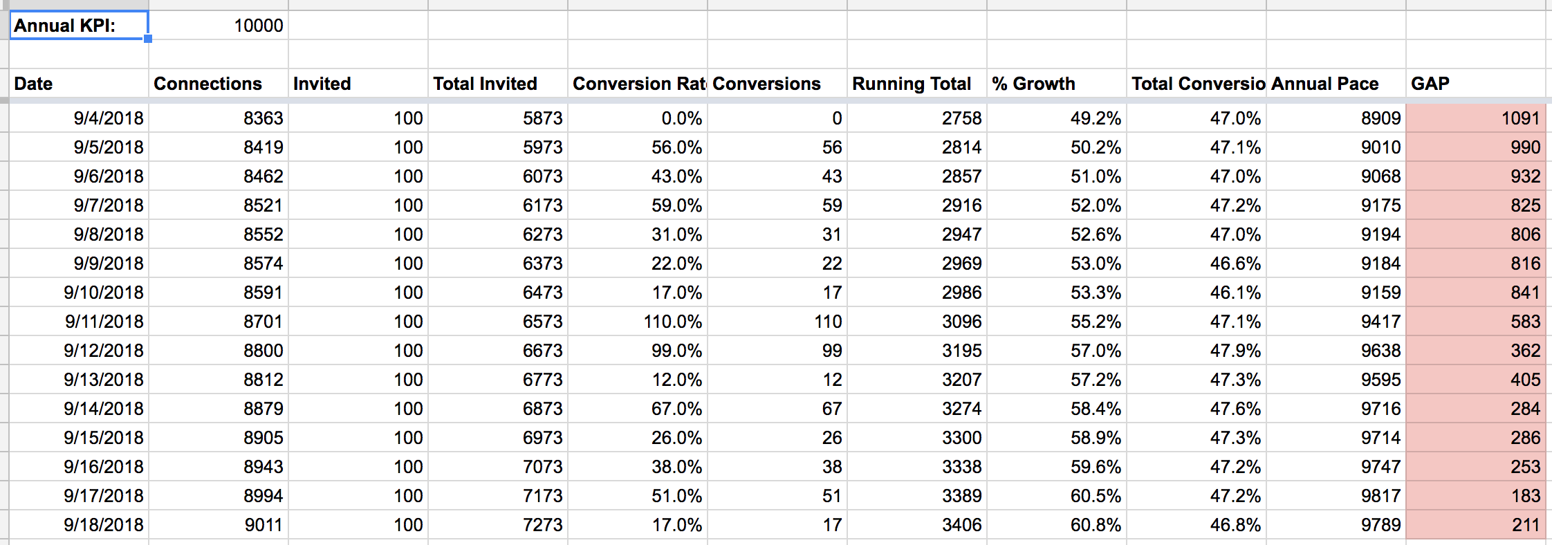1552x545 pixels.
Task: Click the % Growth value 49.2%
Action: point(1057,118)
